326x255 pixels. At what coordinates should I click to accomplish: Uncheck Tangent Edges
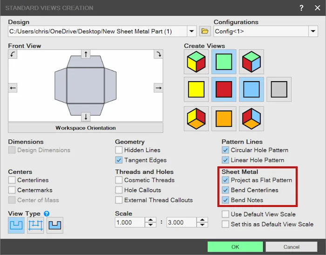[x=119, y=160]
